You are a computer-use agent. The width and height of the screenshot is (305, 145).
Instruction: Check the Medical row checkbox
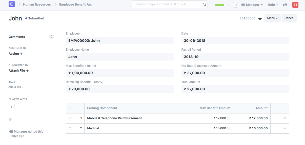70,129
